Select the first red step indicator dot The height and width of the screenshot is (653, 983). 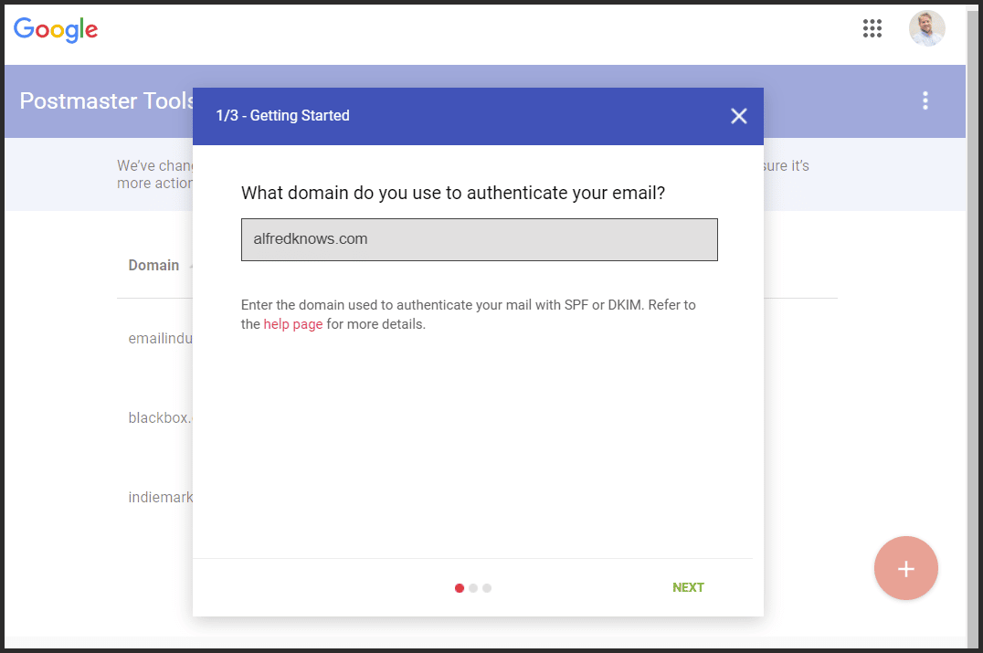460,588
